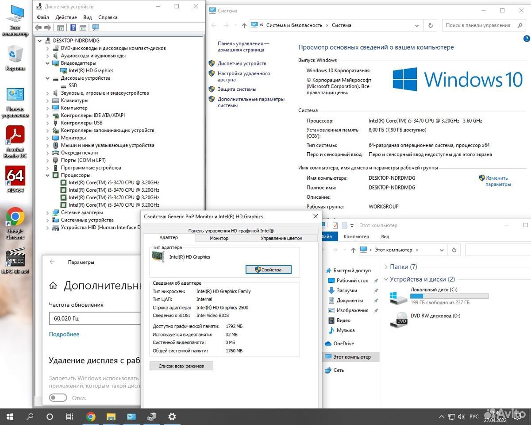Click Подробнее link in Settings
Image resolution: width=531 pixels, height=425 pixels.
click(64, 334)
